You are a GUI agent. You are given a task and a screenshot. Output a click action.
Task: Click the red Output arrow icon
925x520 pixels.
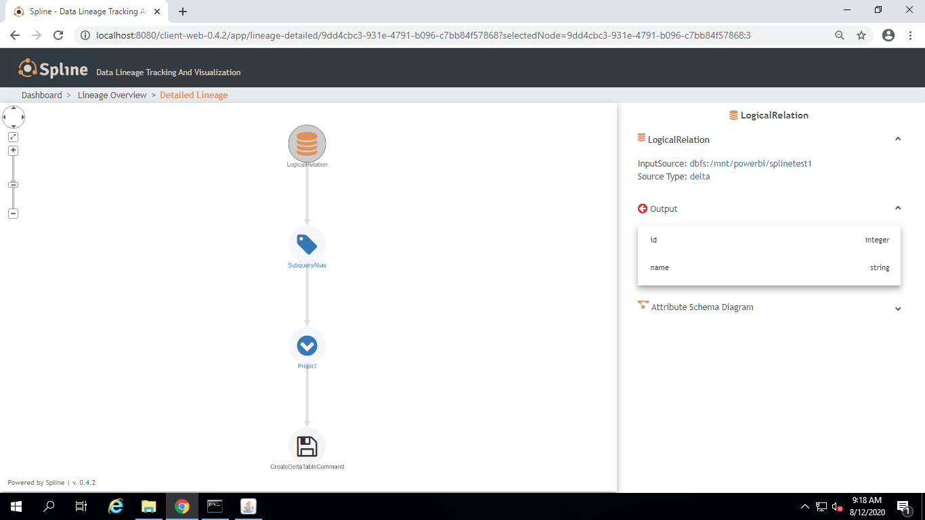click(x=641, y=209)
